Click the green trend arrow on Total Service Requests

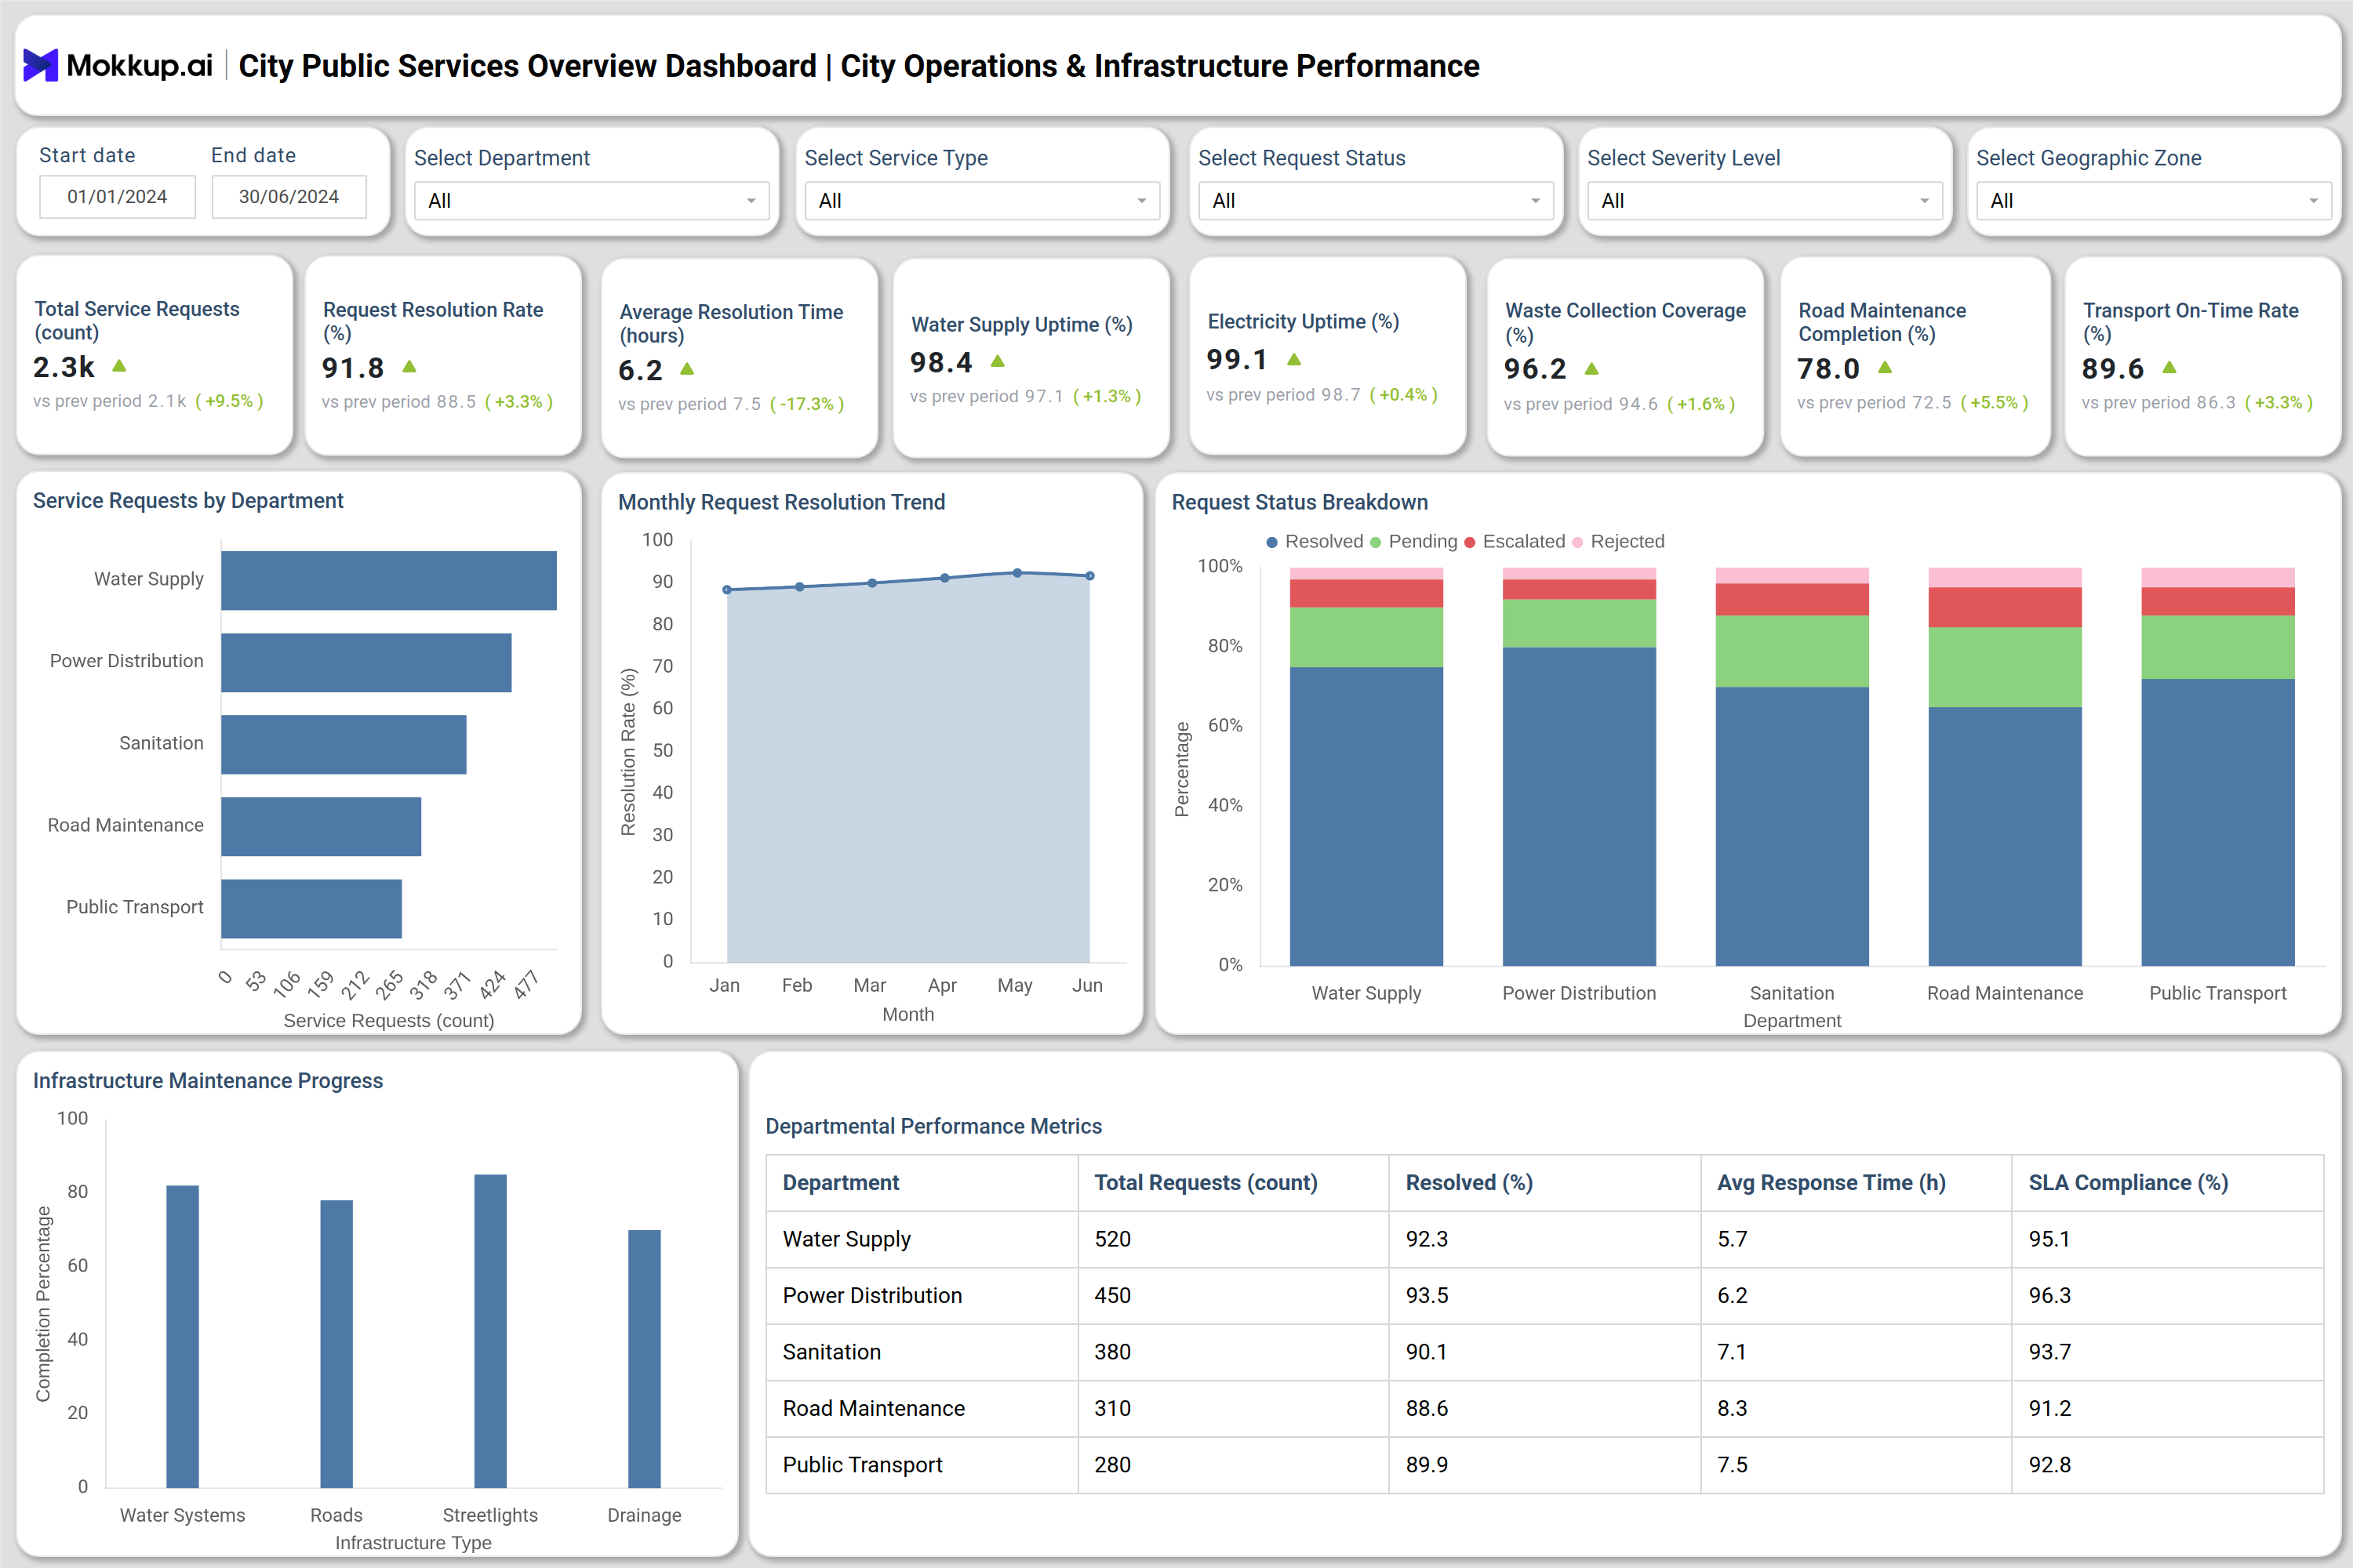tap(119, 366)
